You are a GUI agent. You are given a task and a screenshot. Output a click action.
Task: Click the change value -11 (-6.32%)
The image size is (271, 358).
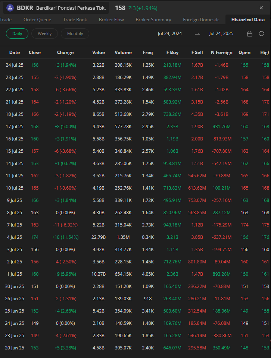(x=65, y=225)
